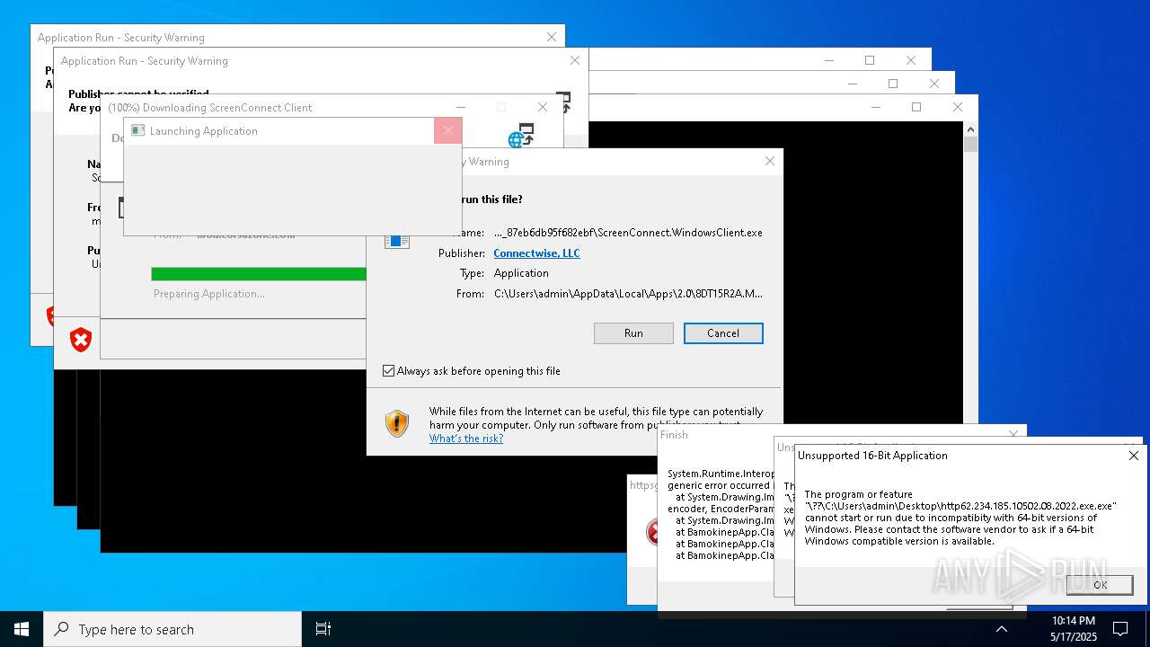Click the C:\Users\admin\AppData path text

coord(628,294)
